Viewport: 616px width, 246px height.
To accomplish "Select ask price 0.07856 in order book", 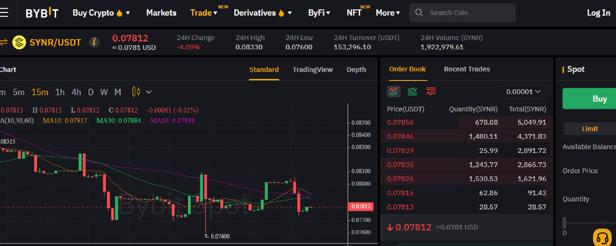I will tap(400, 122).
